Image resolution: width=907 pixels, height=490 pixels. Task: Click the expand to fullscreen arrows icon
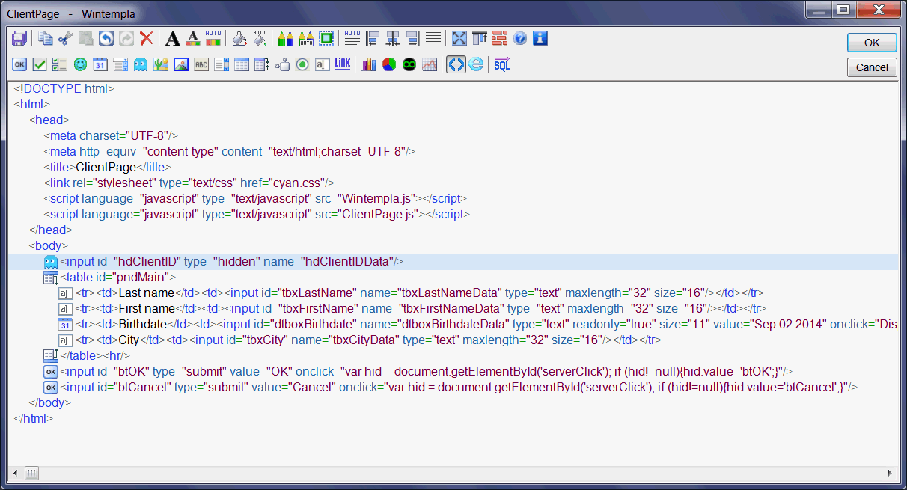coord(459,38)
